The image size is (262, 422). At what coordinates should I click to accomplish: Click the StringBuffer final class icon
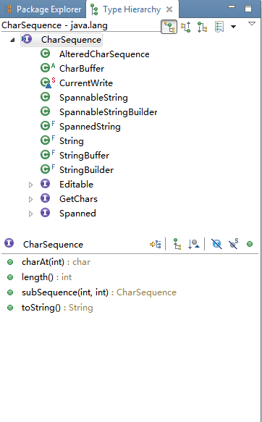tap(48, 155)
